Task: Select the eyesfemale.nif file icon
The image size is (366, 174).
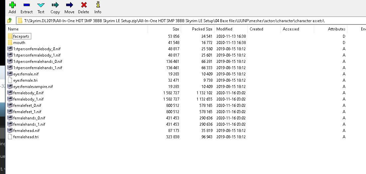Action: (10, 74)
